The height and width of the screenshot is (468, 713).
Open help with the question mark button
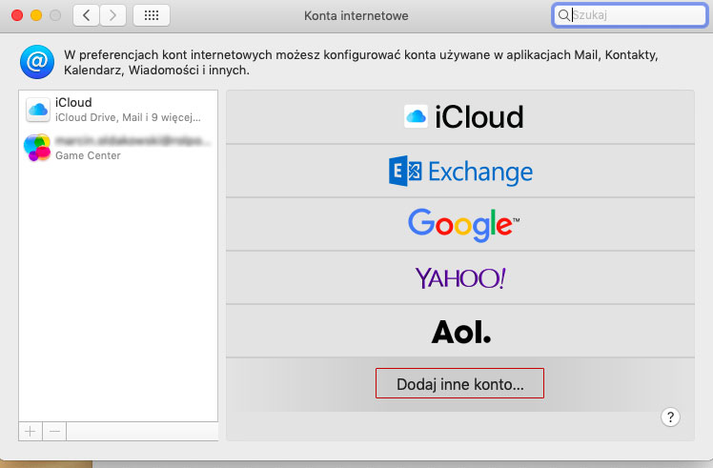(670, 417)
